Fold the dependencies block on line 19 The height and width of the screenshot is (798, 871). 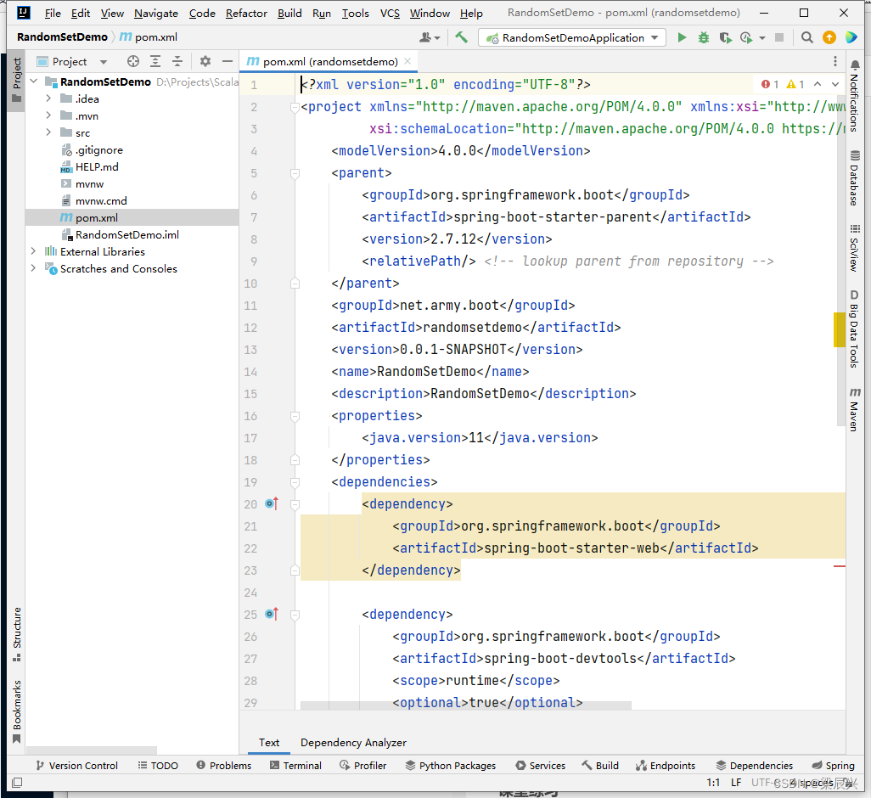point(295,482)
